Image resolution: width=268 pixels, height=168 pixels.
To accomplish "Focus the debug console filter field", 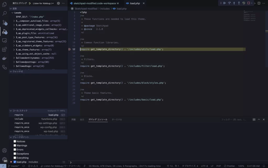I will [236, 119].
